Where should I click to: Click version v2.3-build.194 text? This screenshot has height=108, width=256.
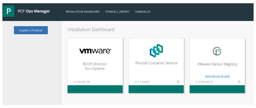pos(82,82)
